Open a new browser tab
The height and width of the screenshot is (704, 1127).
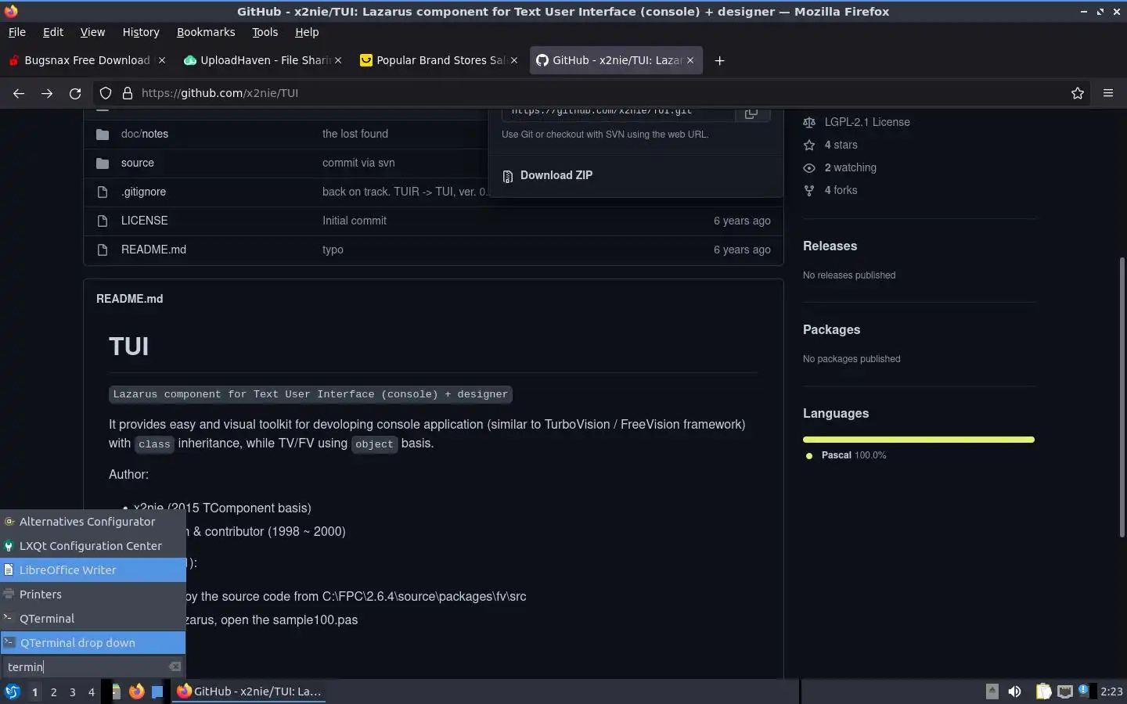(719, 60)
